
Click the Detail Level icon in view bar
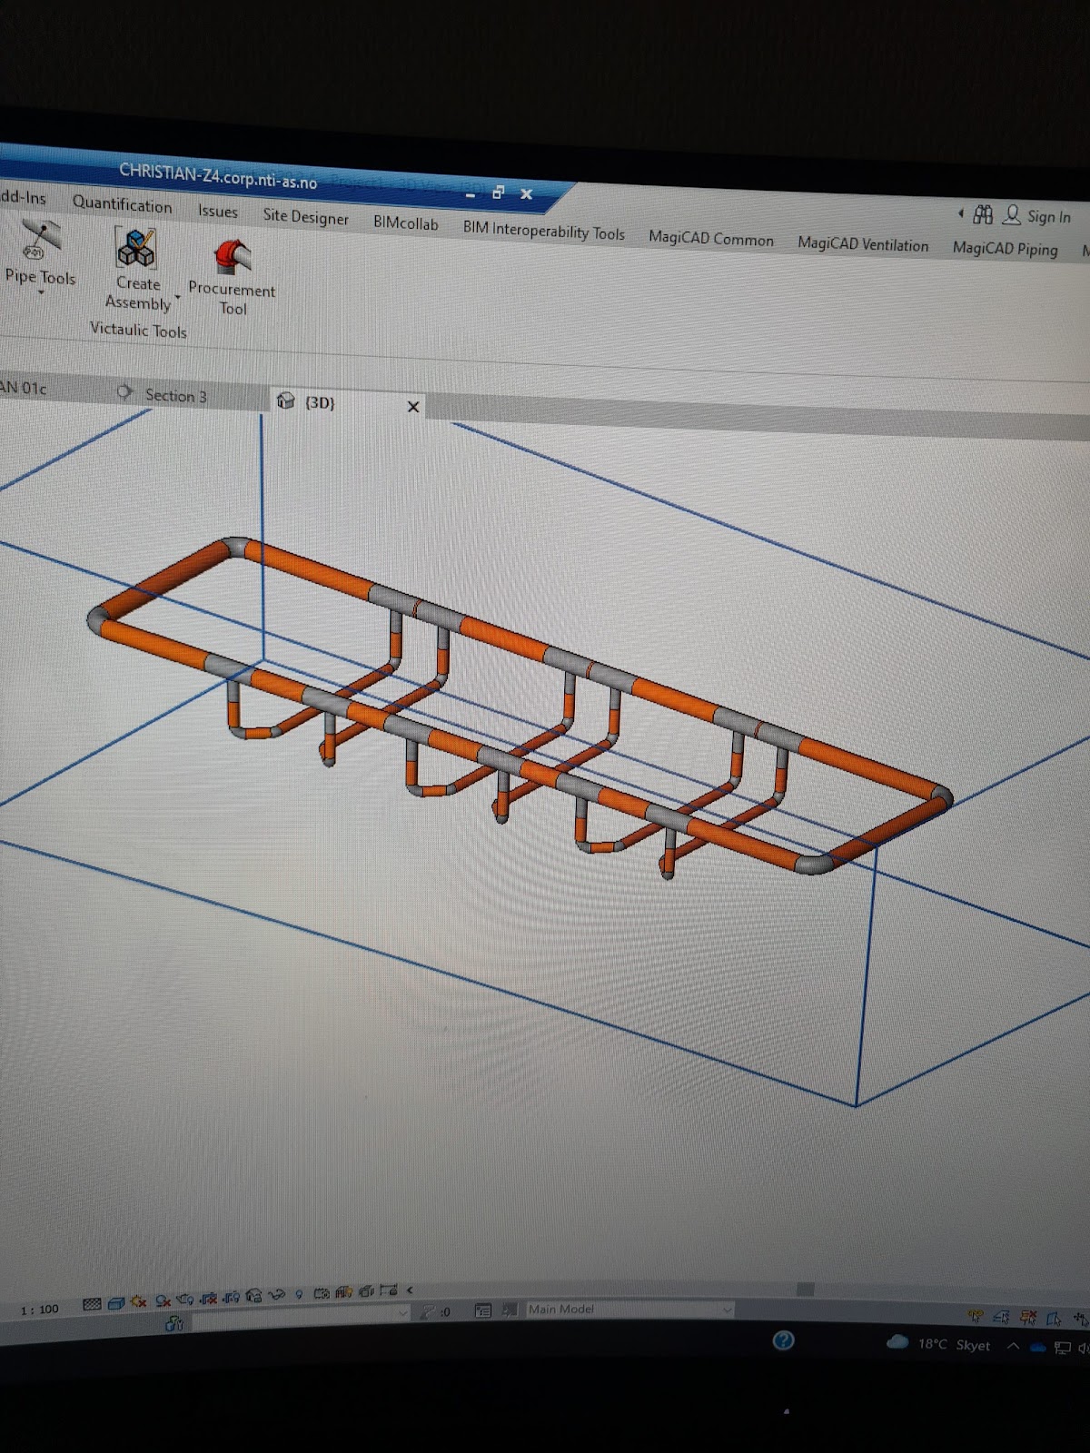pos(92,1304)
